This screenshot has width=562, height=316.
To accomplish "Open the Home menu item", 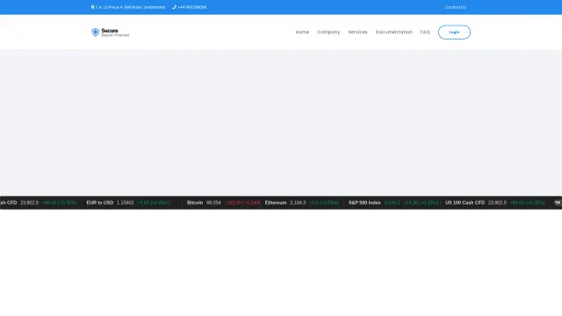I will (x=302, y=32).
